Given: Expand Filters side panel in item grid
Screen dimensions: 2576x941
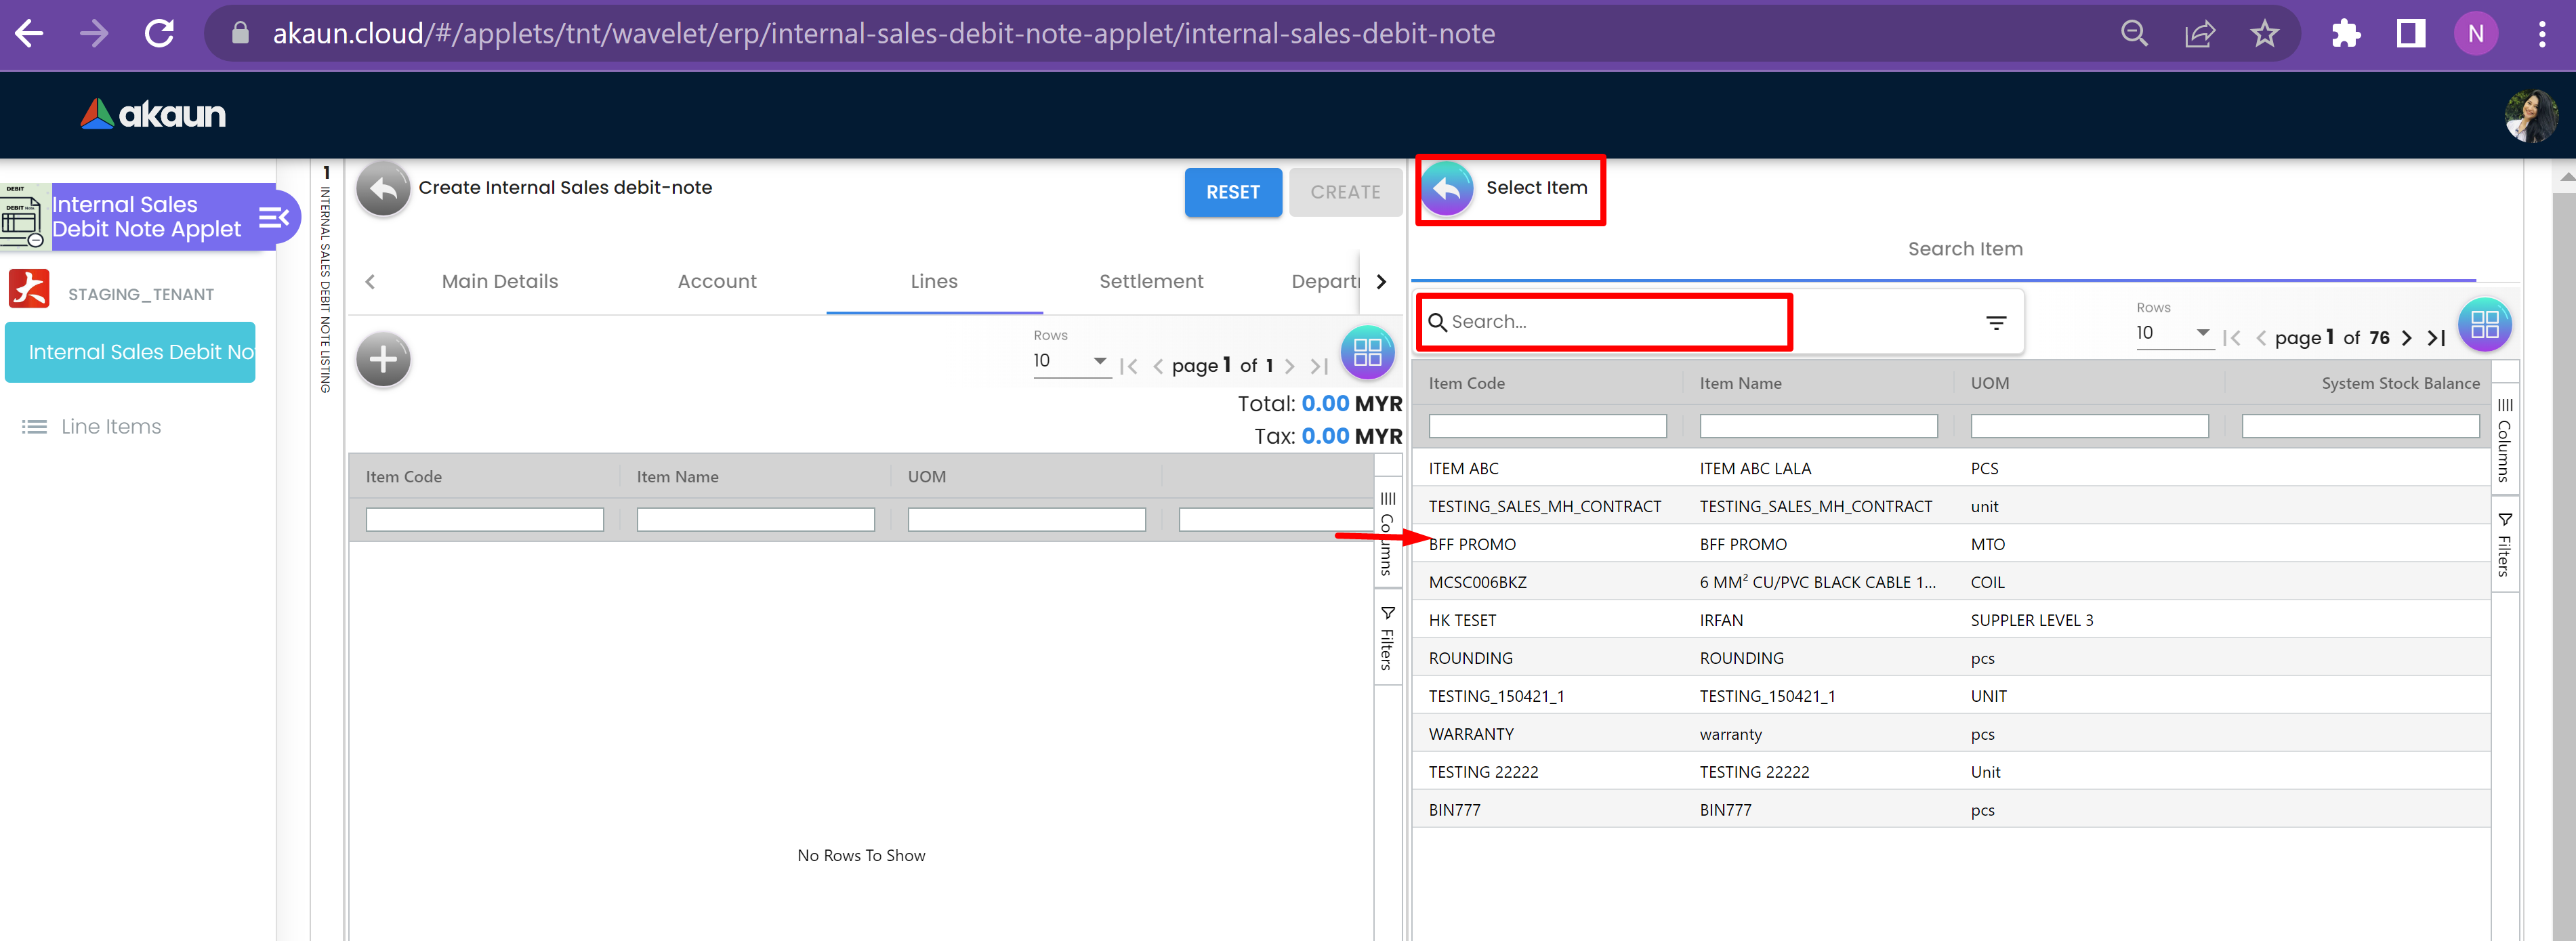Looking at the screenshot, I should 2504,545.
